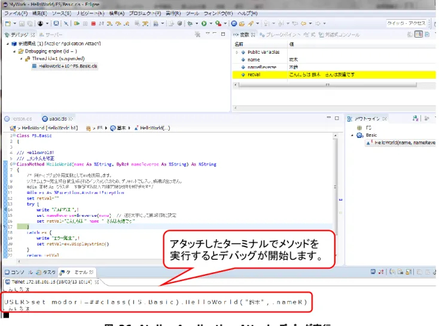Click the skip breakpoints toolbar icon
This screenshot has height=326, width=439.
pos(66,24)
